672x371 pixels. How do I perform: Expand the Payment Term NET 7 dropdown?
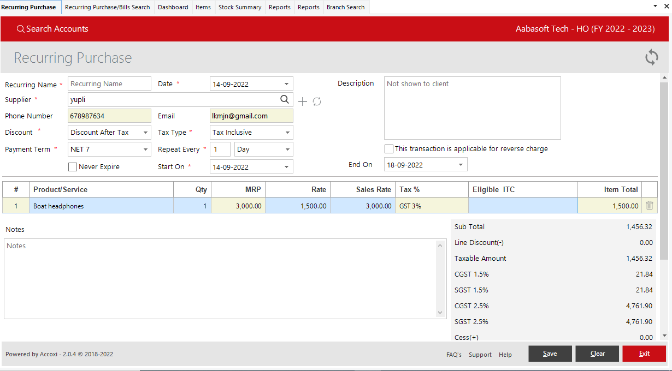point(145,149)
